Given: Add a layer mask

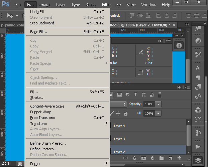Looking at the screenshot, I should (x=144, y=158).
